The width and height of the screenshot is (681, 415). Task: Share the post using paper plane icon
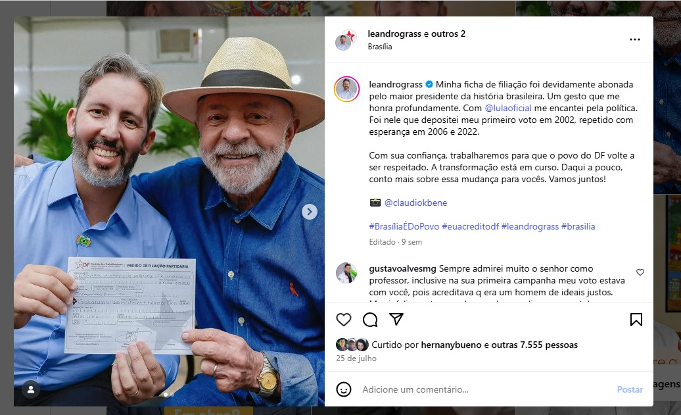(396, 320)
